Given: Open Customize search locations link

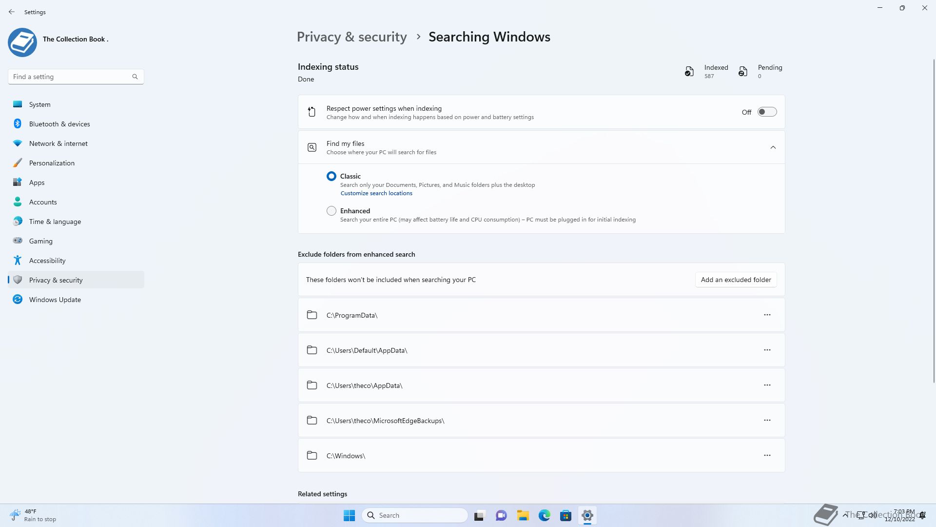Looking at the screenshot, I should click(376, 193).
